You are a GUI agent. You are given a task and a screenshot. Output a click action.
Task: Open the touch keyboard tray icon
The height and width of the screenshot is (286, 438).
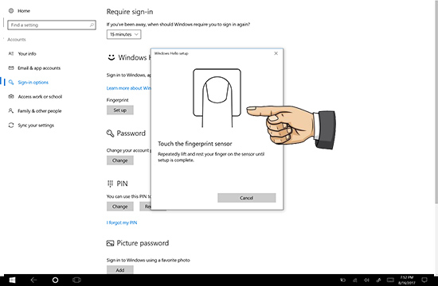point(390,280)
